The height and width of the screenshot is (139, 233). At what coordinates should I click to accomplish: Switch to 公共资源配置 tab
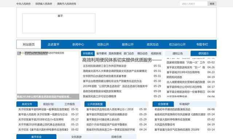click(x=95, y=104)
